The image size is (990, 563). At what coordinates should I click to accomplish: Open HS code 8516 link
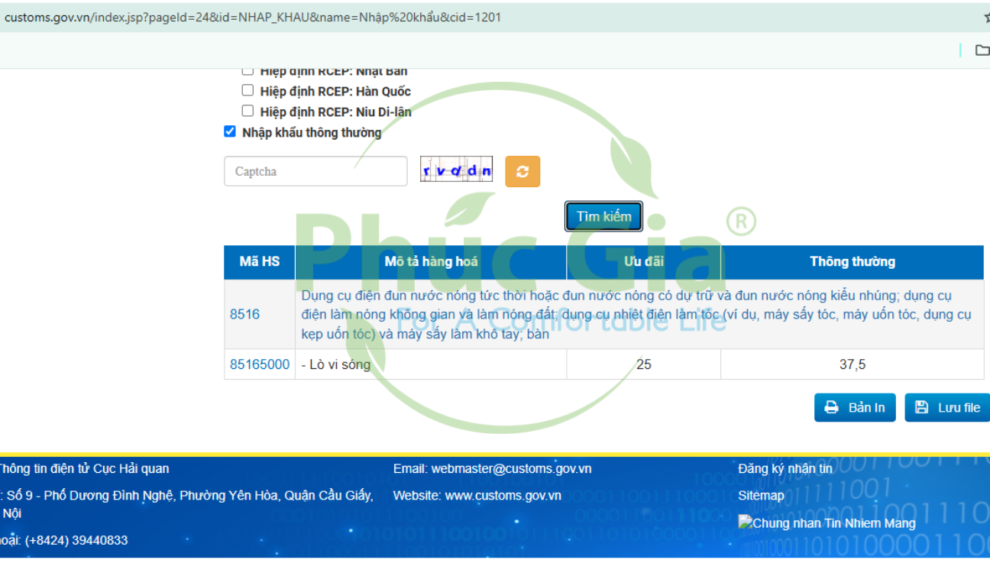tap(244, 314)
